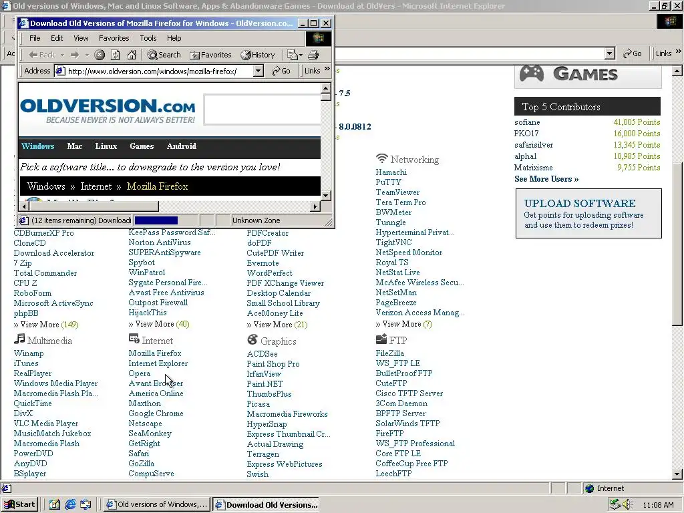Click the Go button in the front window

point(281,71)
